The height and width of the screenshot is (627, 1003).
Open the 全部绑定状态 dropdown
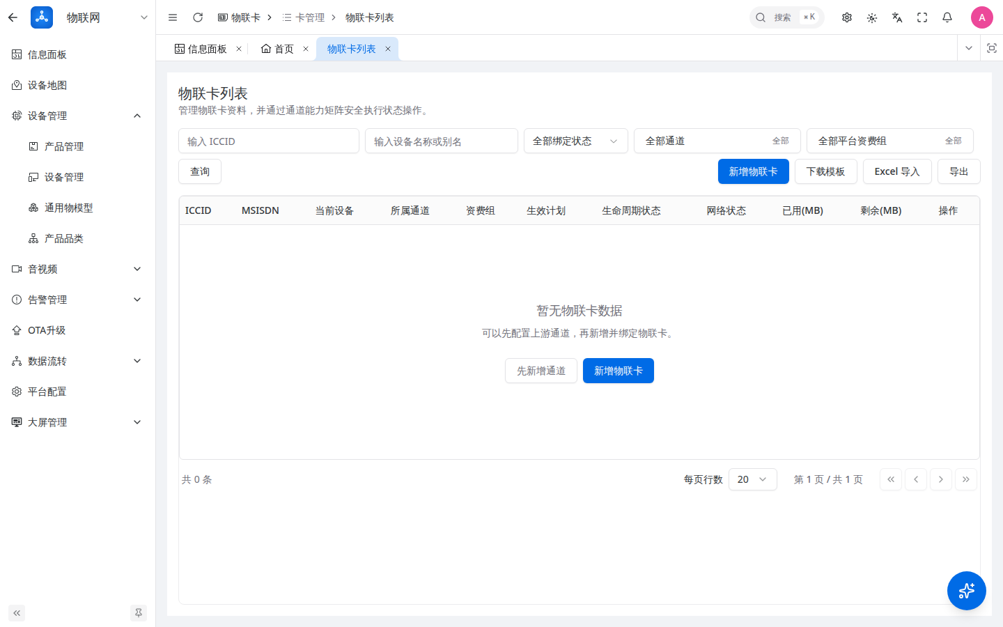click(x=576, y=141)
